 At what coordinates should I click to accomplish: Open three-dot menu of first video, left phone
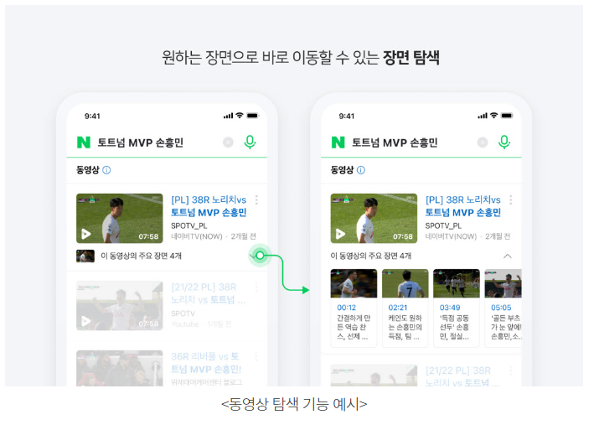pyautogui.click(x=256, y=199)
